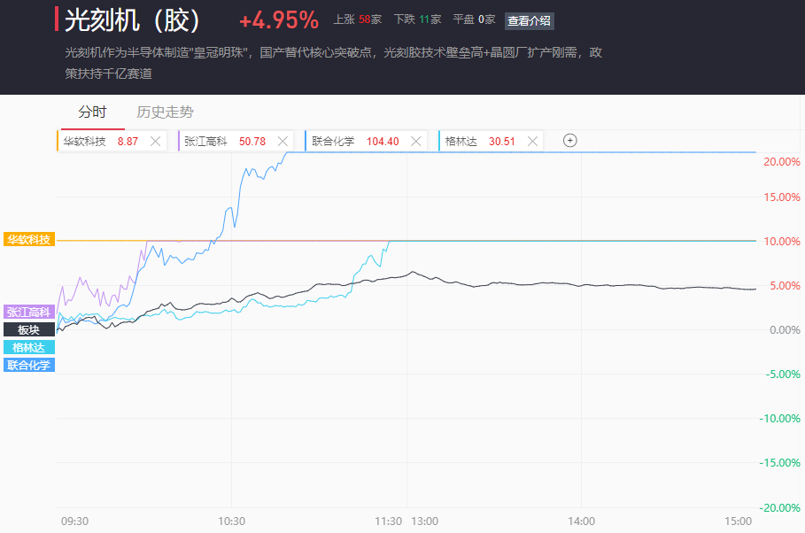View the 下跌 11家 falling count
The height and width of the screenshot is (533, 805).
pyautogui.click(x=417, y=19)
